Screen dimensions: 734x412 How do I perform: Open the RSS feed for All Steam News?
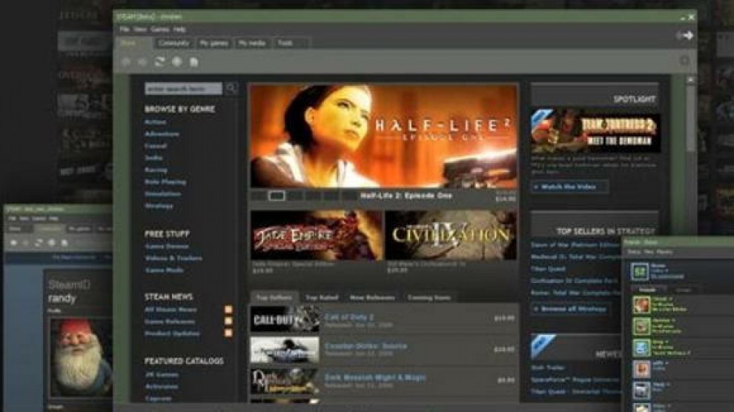click(228, 310)
